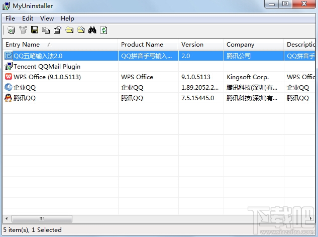Viewport: 318px width, 237px height.
Task: Sort by the Description column header
Action: (299, 45)
